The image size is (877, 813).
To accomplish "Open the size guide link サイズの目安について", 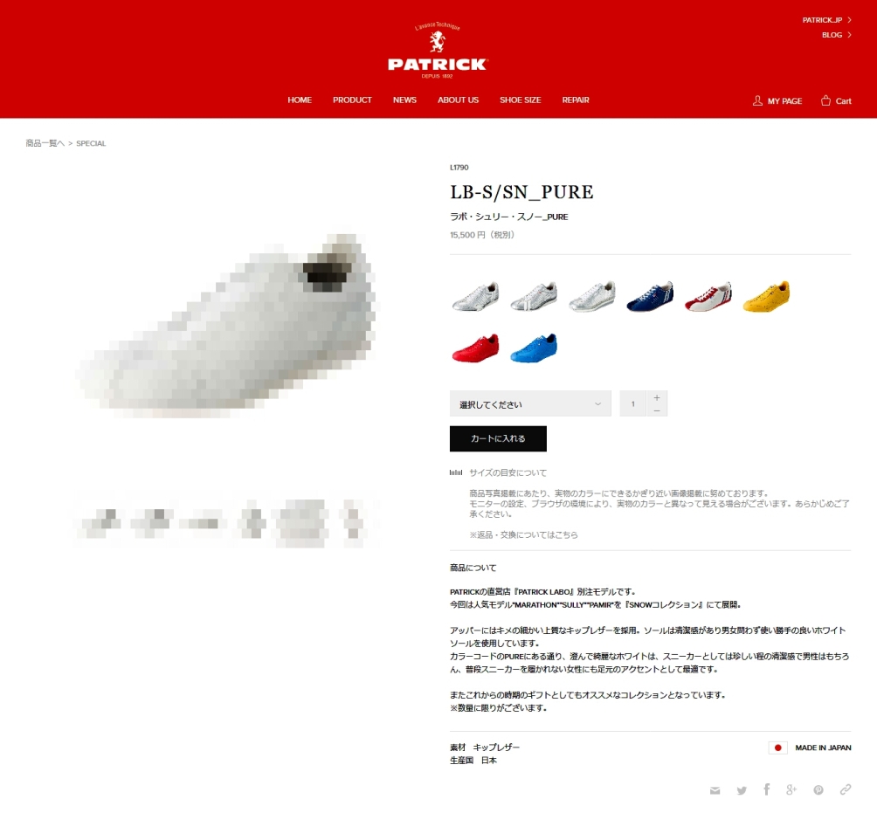I will point(508,472).
